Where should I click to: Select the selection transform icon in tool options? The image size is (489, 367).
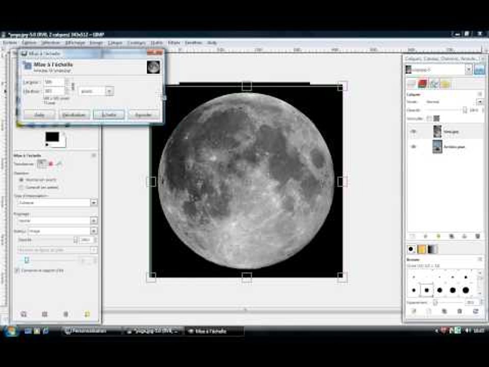(51, 164)
